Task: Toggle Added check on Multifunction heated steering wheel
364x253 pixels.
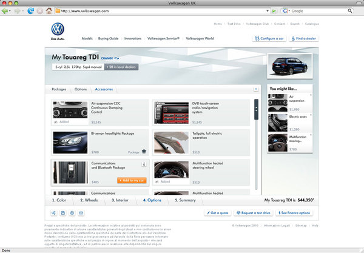Action: point(157,181)
